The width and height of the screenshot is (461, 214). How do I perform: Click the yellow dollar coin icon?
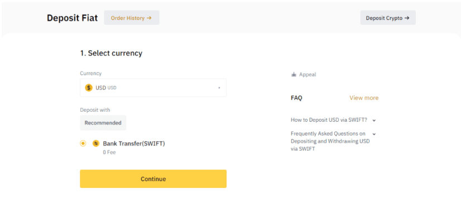pyautogui.click(x=89, y=88)
